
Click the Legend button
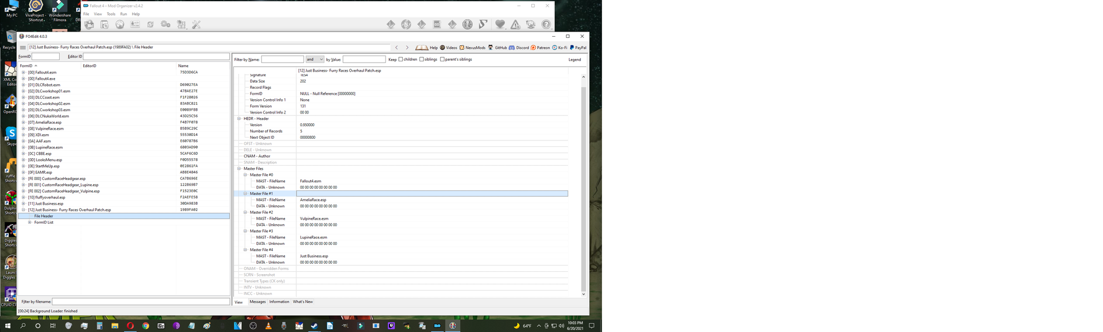coord(574,60)
